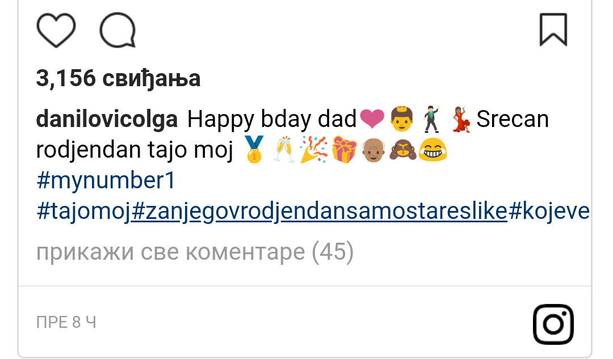The width and height of the screenshot is (613, 359).
Task: Click the pink heart emoji after dad
Action: (372, 119)
